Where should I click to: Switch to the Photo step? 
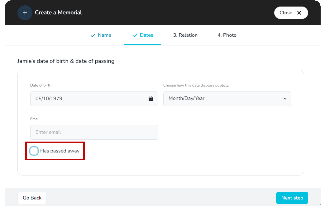(227, 35)
